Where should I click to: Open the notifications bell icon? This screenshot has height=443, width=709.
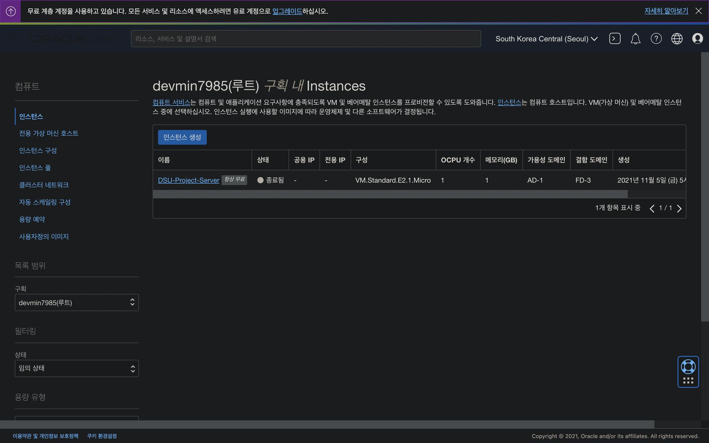(635, 39)
